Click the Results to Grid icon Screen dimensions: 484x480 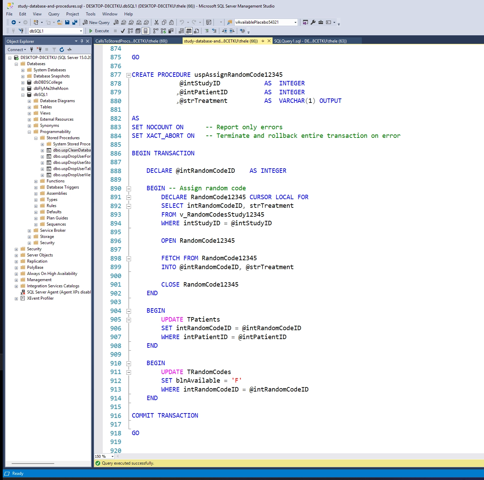(x=188, y=31)
